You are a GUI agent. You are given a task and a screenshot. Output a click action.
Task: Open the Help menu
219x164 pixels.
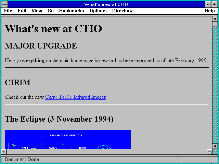click(x=210, y=11)
